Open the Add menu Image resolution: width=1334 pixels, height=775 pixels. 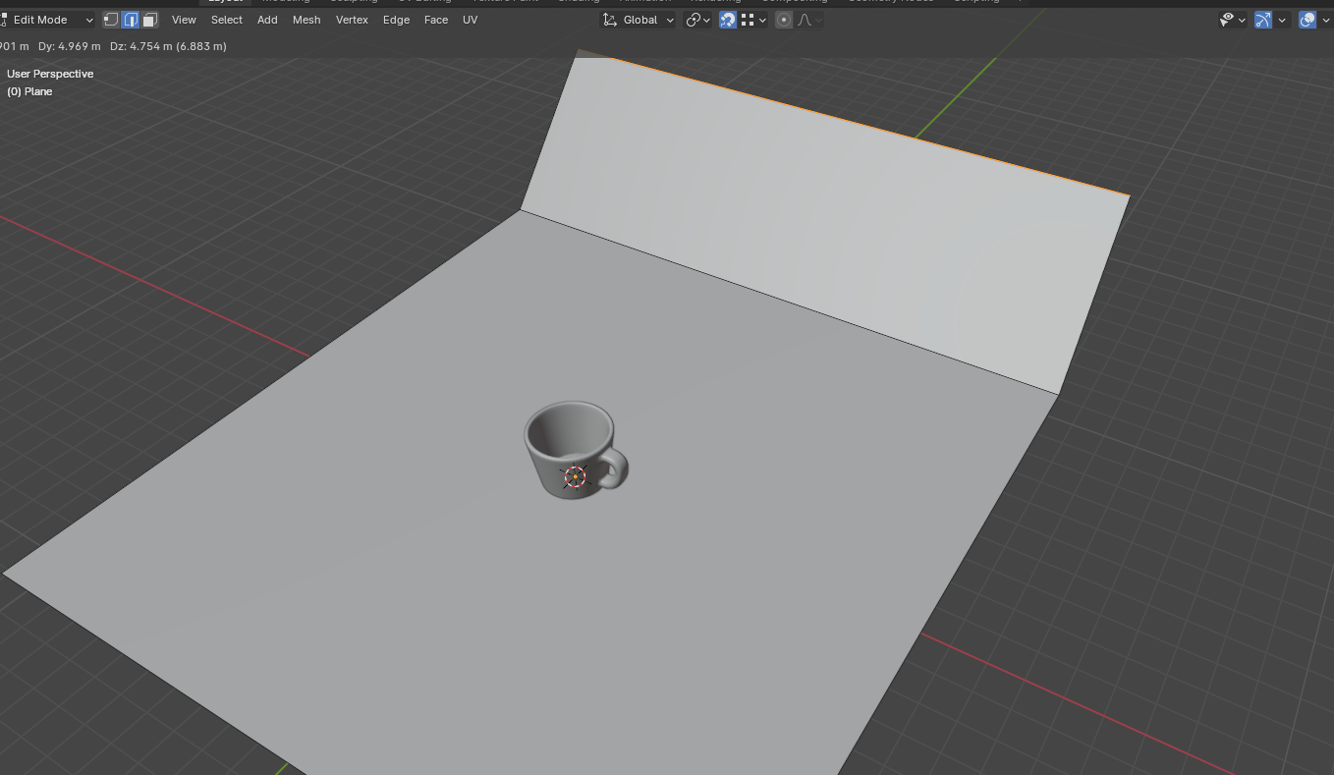point(267,20)
